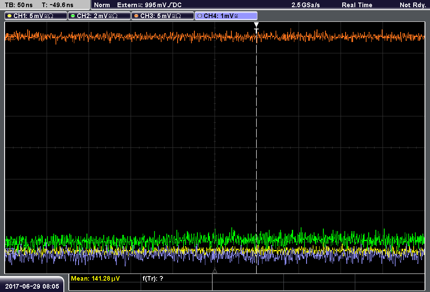Click the orange CH3 ground level marker
The image size is (430, 292).
[10, 37]
